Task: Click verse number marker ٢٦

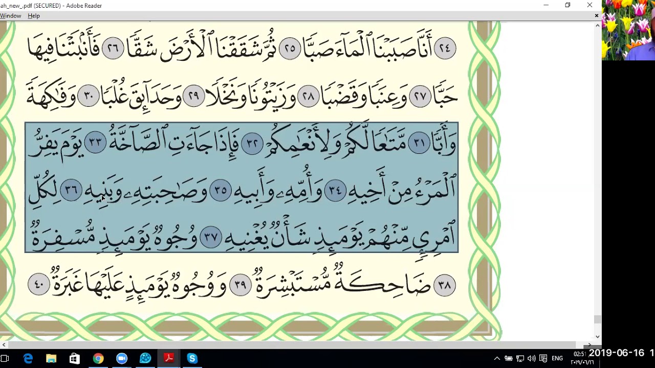Action: [113, 49]
